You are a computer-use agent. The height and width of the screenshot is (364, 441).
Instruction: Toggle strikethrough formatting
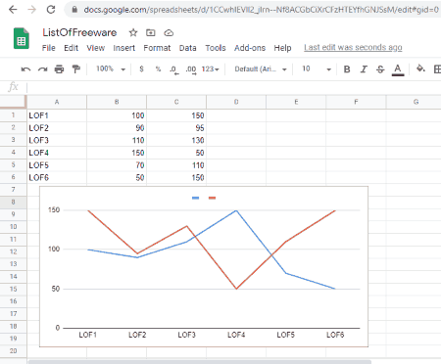point(380,69)
